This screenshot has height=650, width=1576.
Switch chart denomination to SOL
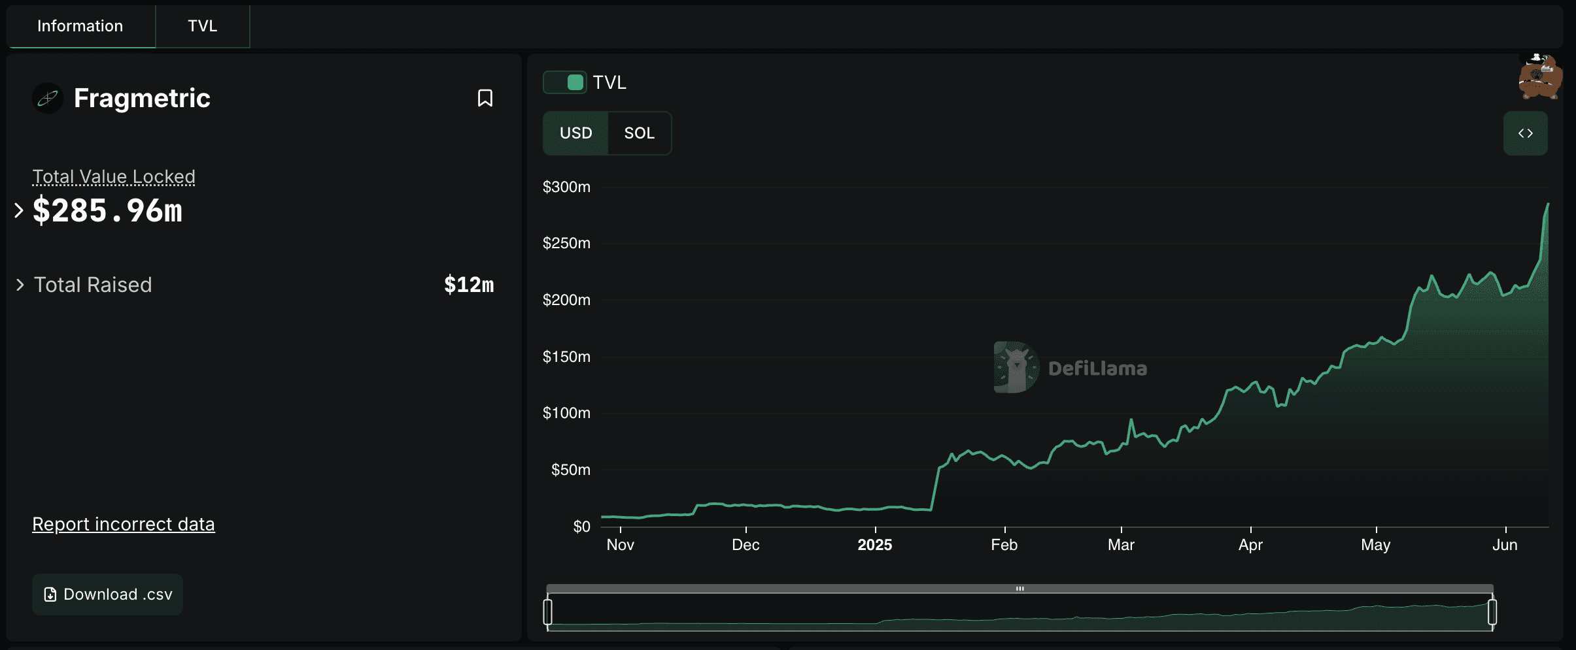639,133
